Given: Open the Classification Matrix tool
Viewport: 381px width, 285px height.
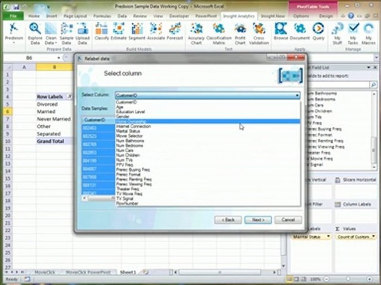Looking at the screenshot, I should [219, 33].
